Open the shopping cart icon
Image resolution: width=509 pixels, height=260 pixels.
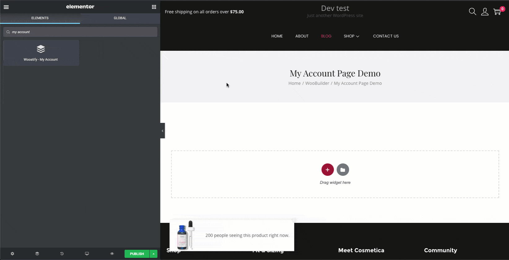pos(498,12)
